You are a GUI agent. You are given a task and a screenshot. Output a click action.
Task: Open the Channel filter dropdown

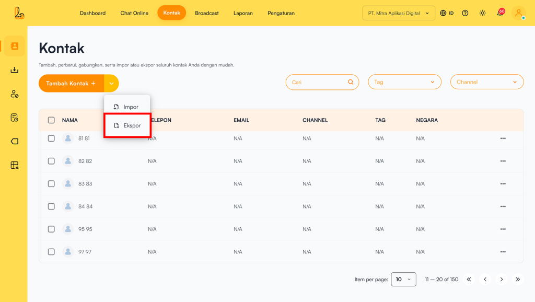pyautogui.click(x=486, y=82)
